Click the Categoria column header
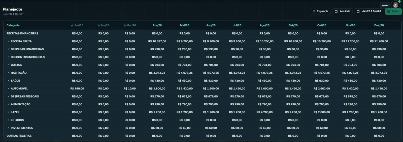 pos(13,25)
